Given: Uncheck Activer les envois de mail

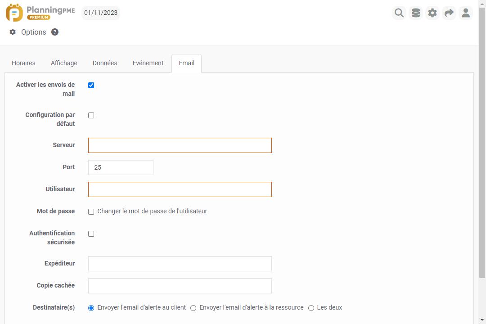Looking at the screenshot, I should [x=91, y=85].
